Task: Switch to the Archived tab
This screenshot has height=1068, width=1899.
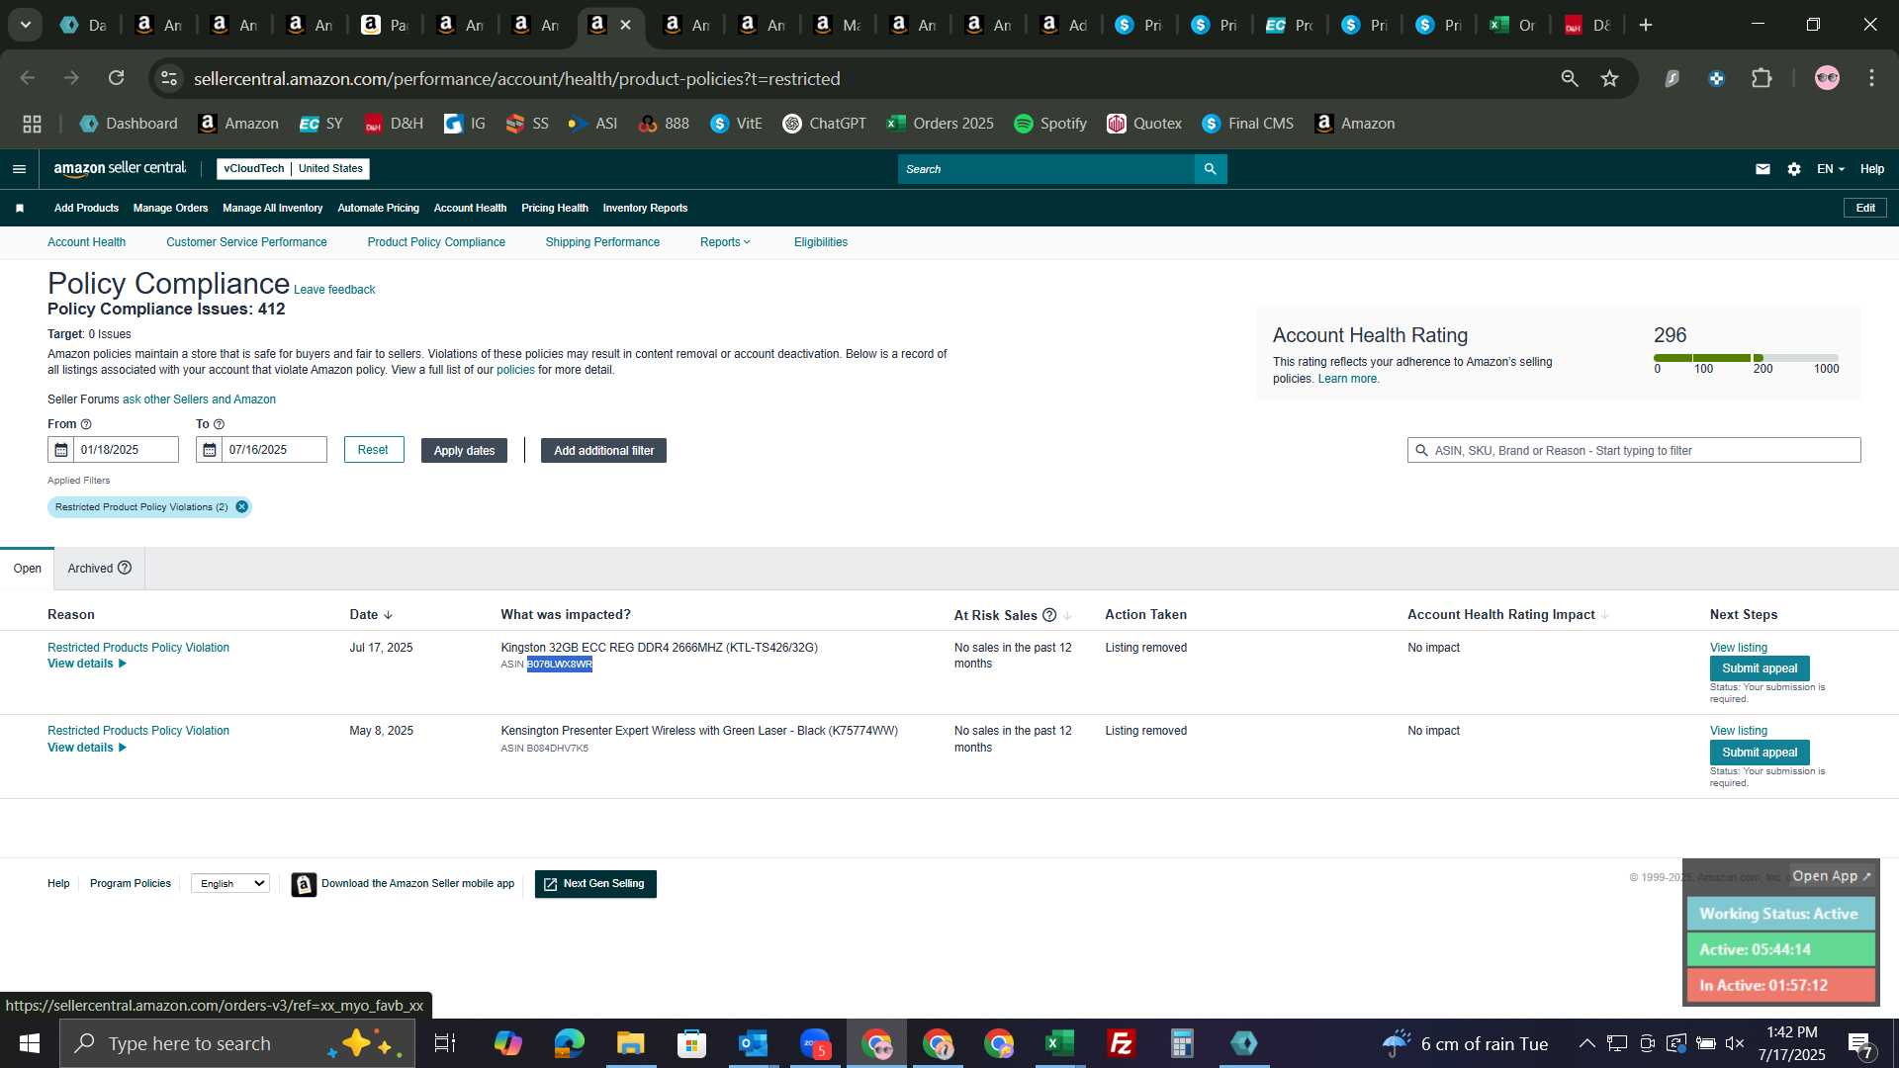Action: [99, 569]
